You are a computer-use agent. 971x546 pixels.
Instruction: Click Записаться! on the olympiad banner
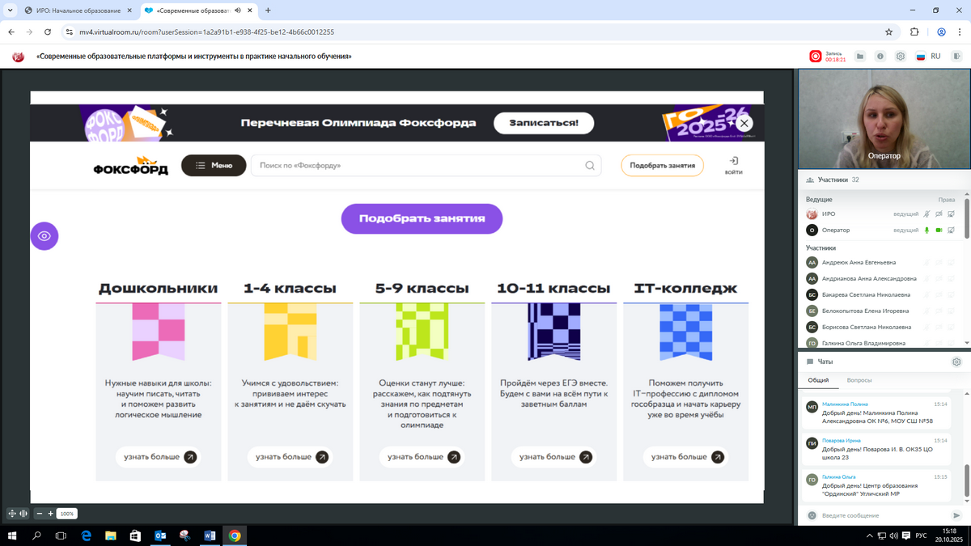coord(543,123)
